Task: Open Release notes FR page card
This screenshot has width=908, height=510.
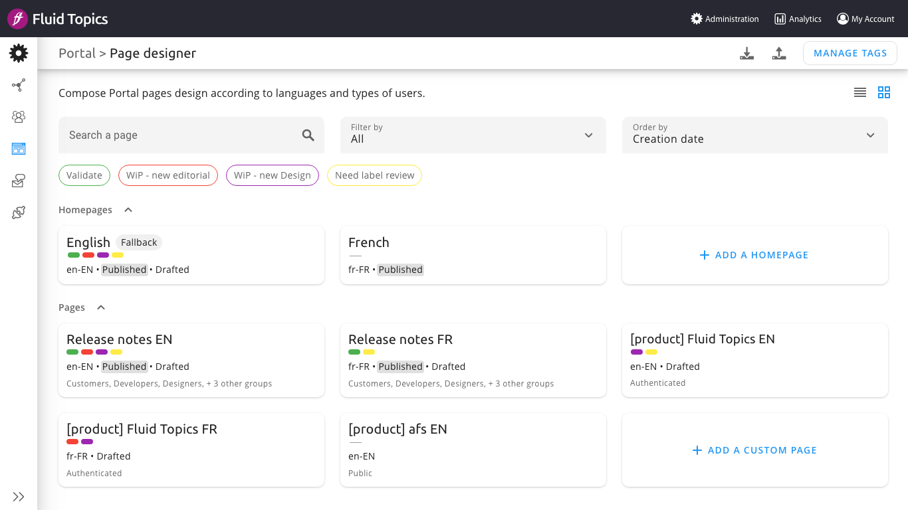Action: (473, 360)
